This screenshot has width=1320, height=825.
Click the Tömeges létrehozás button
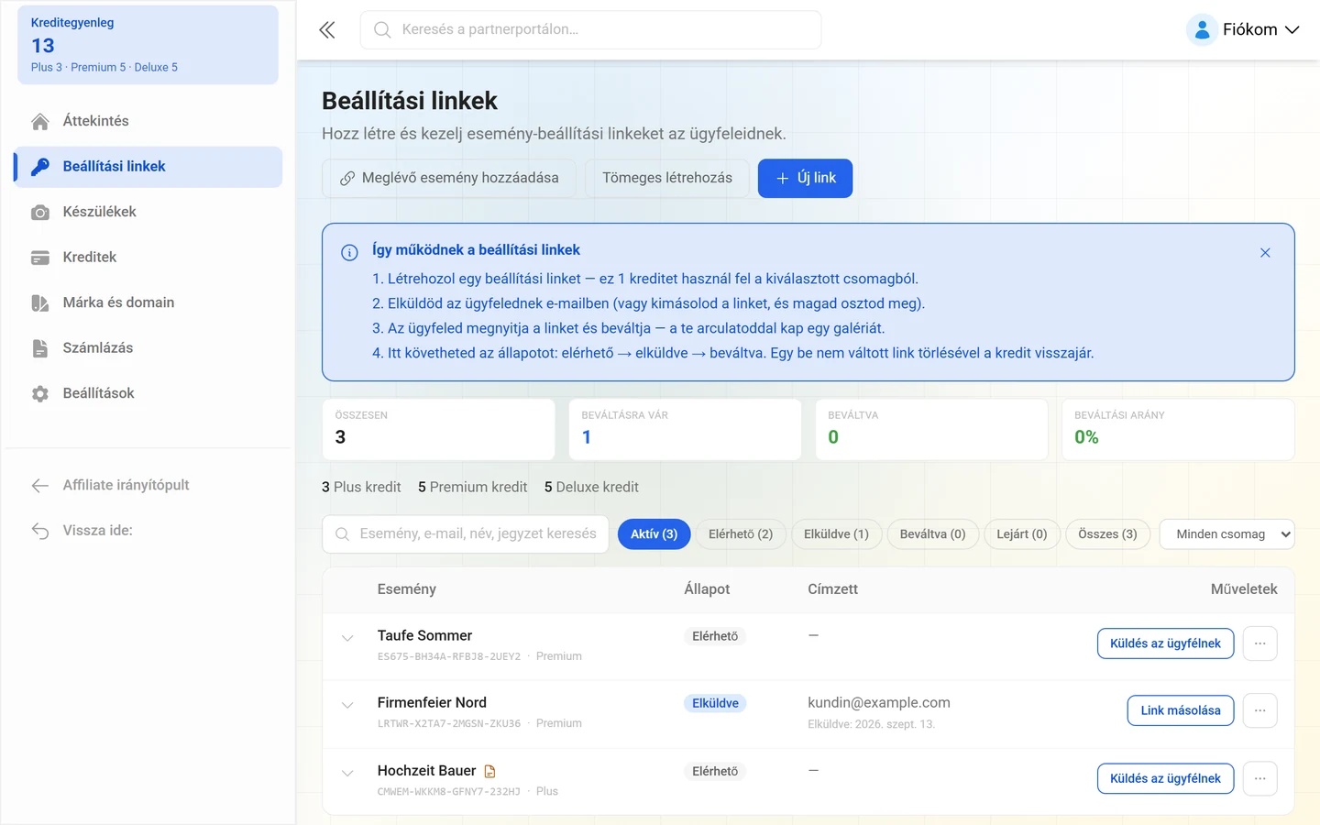pyautogui.click(x=667, y=178)
